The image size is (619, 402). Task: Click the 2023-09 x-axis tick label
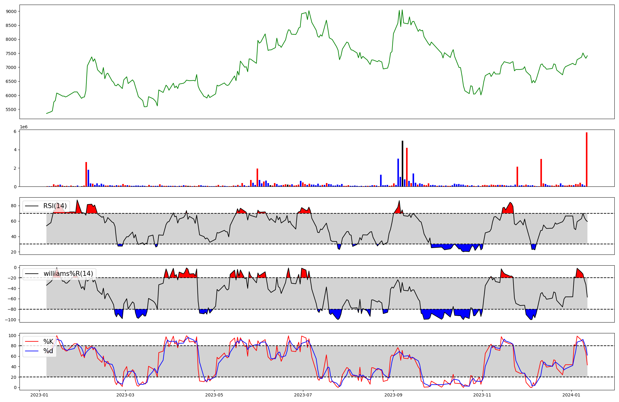pos(393,395)
